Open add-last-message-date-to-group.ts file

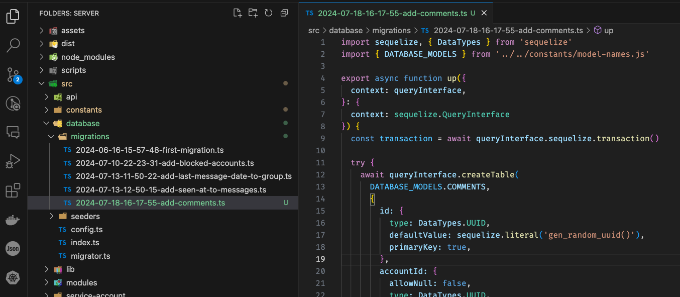click(163, 176)
